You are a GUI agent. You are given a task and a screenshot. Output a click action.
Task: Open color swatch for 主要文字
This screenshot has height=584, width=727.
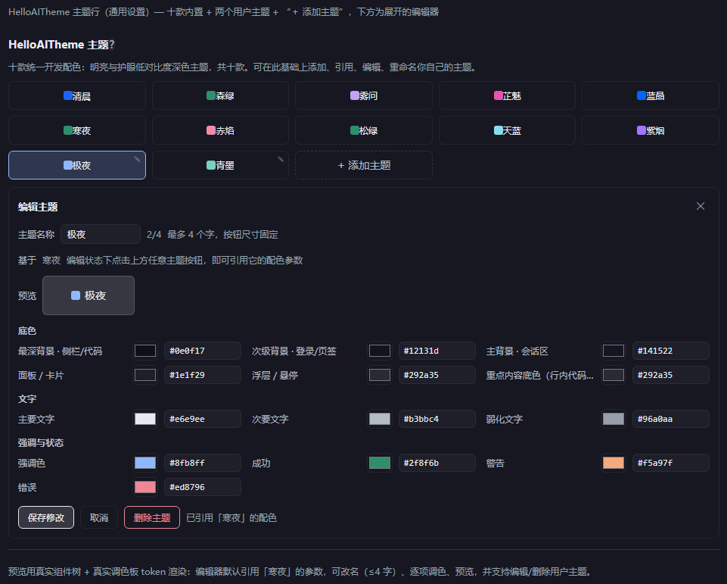(x=145, y=419)
